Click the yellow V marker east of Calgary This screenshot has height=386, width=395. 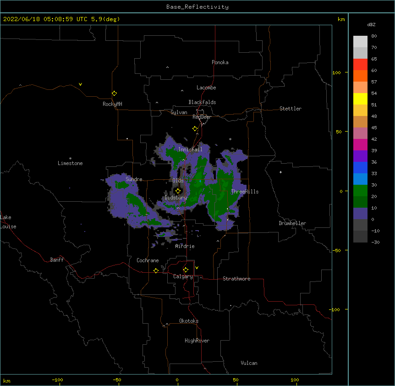pos(197,268)
